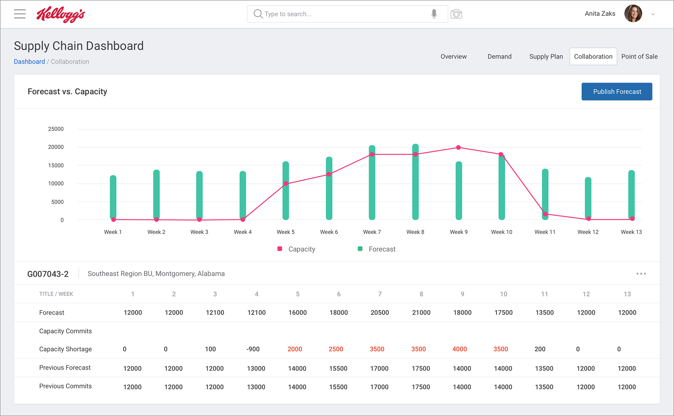
Task: Click Anita Zaks profile avatar
Action: pos(633,14)
